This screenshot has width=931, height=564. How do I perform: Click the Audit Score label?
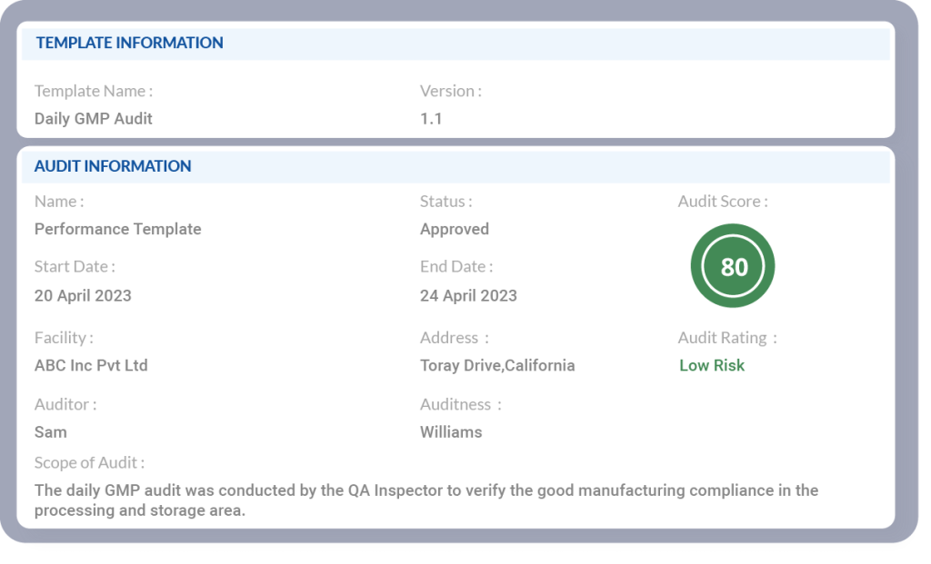click(723, 202)
